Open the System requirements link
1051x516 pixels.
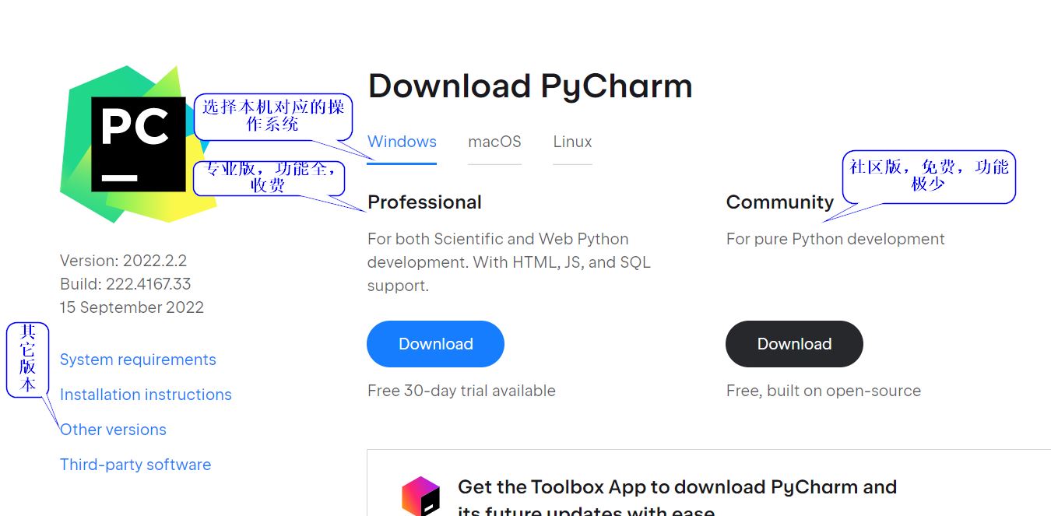point(138,360)
